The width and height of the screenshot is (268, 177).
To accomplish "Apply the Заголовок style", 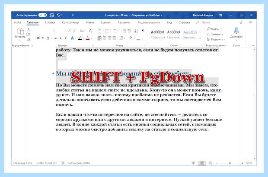I will click(190, 34).
